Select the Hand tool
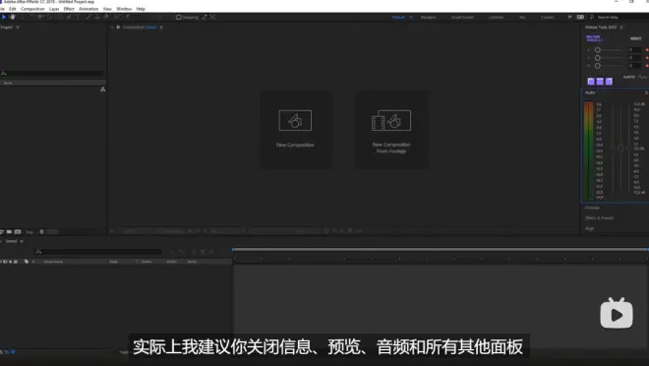649x366 pixels. (13, 17)
